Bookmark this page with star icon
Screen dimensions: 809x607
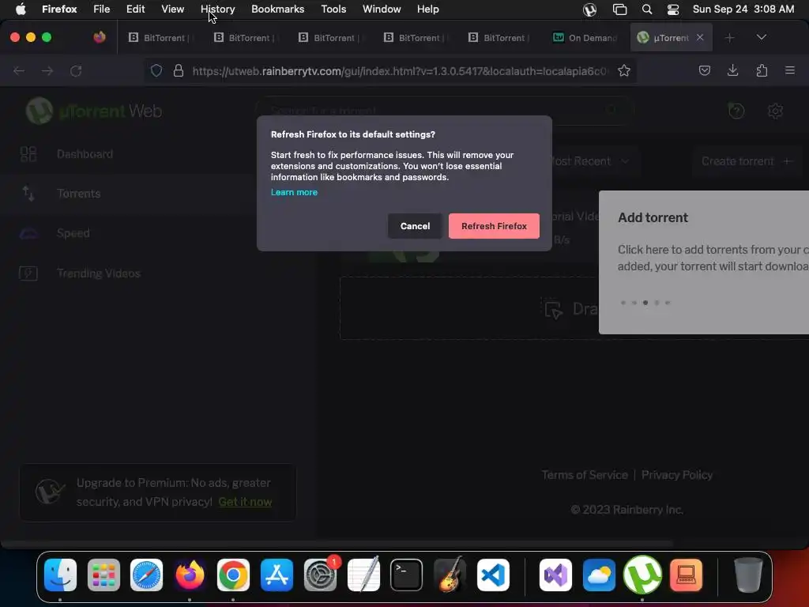pos(624,70)
